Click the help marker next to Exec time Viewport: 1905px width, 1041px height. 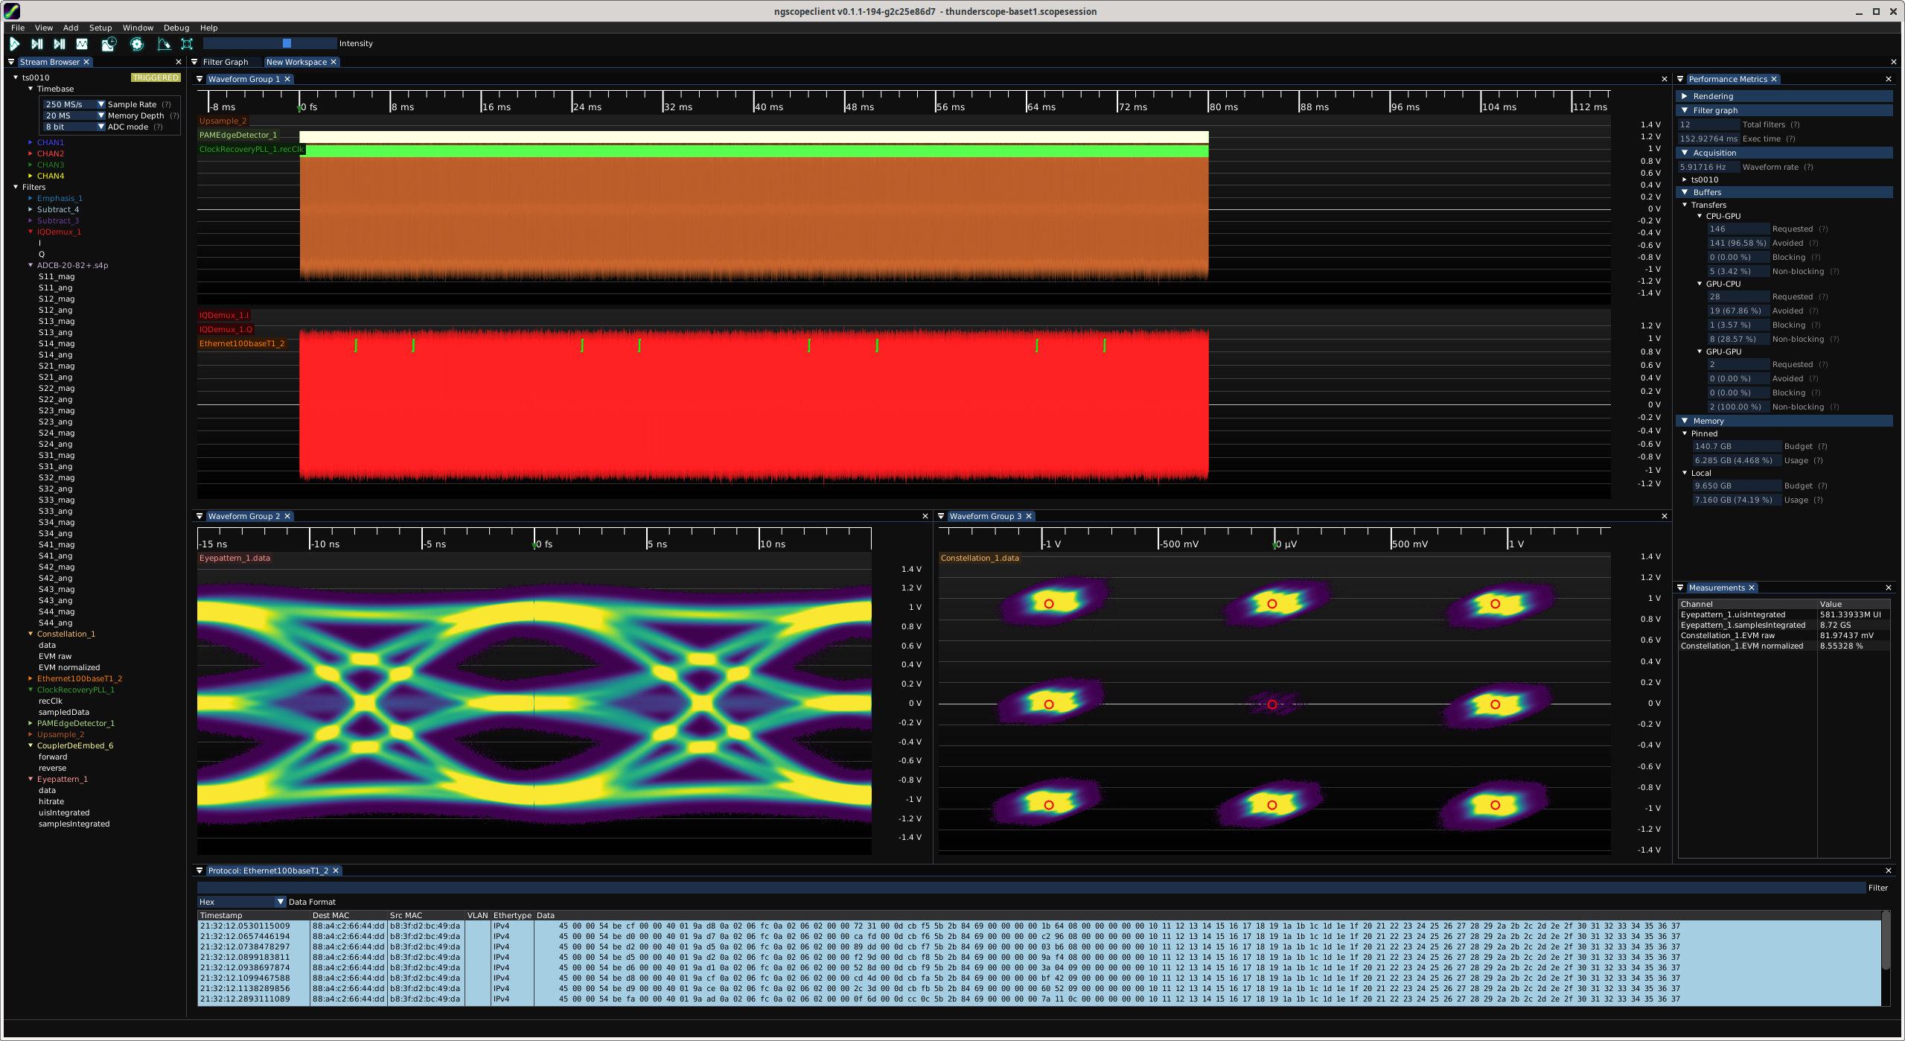1790,139
